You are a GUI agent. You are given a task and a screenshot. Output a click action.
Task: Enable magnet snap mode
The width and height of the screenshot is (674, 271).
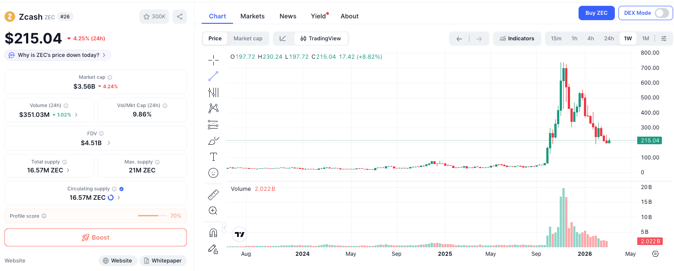click(x=213, y=233)
